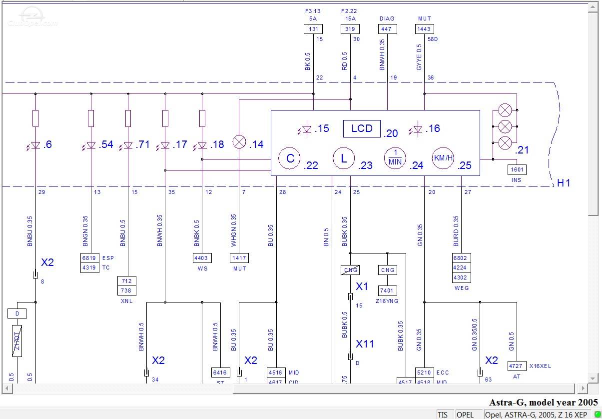
Task: Open X16XEL reference box 4727
Action: pos(517,366)
